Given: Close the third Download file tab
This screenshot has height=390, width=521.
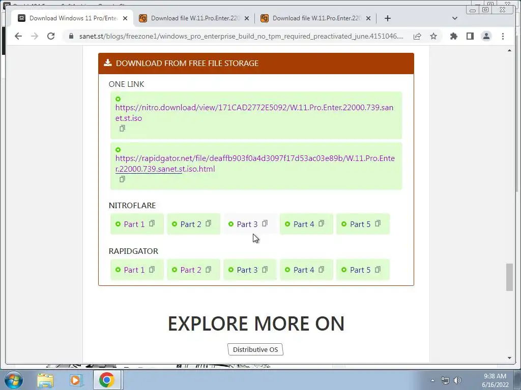Looking at the screenshot, I should [368, 18].
